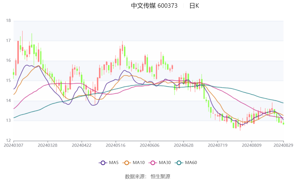Click the price axis label 17
The width and height of the screenshot is (295, 180).
pos(8,40)
